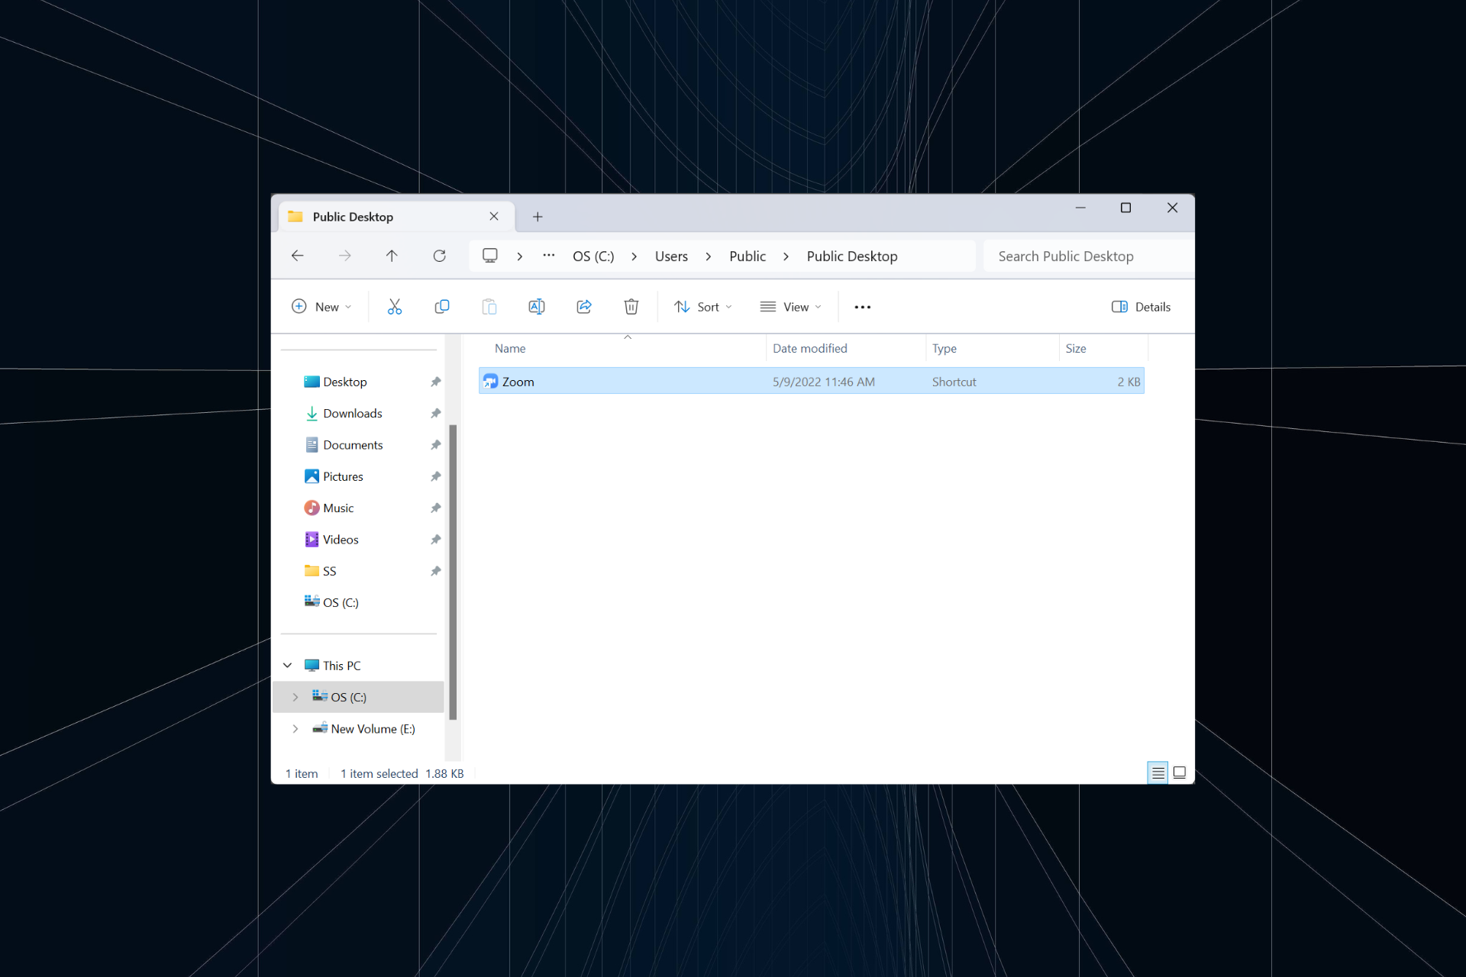Open the Sort options dropdown

pos(703,307)
